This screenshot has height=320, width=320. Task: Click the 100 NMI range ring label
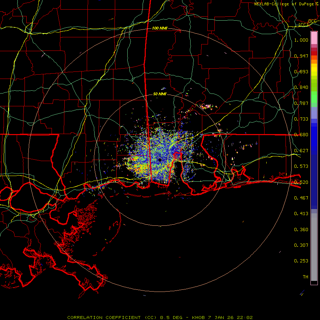click(x=160, y=28)
